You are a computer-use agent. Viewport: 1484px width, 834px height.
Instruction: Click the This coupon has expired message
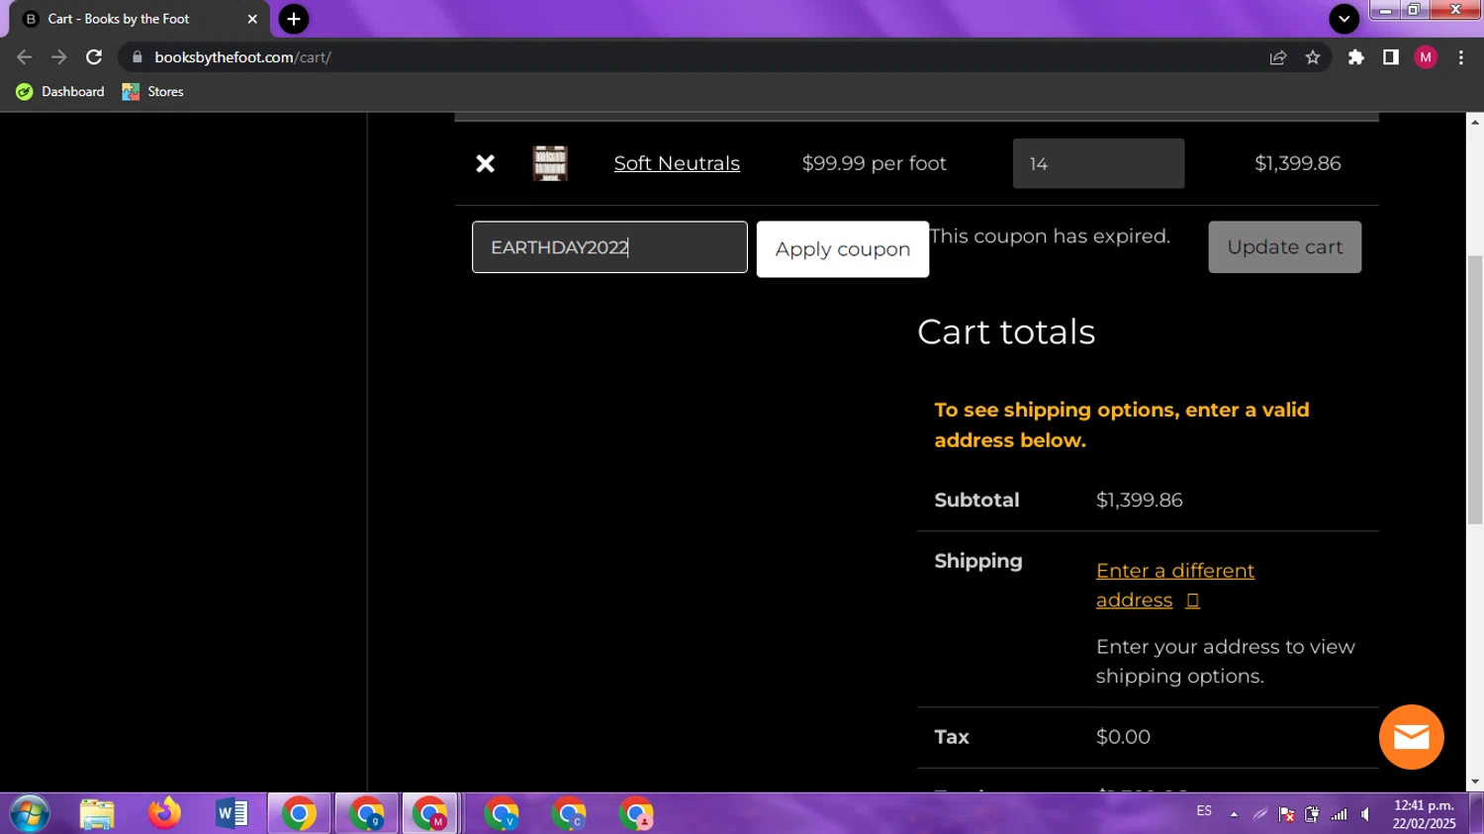[x=1050, y=236]
